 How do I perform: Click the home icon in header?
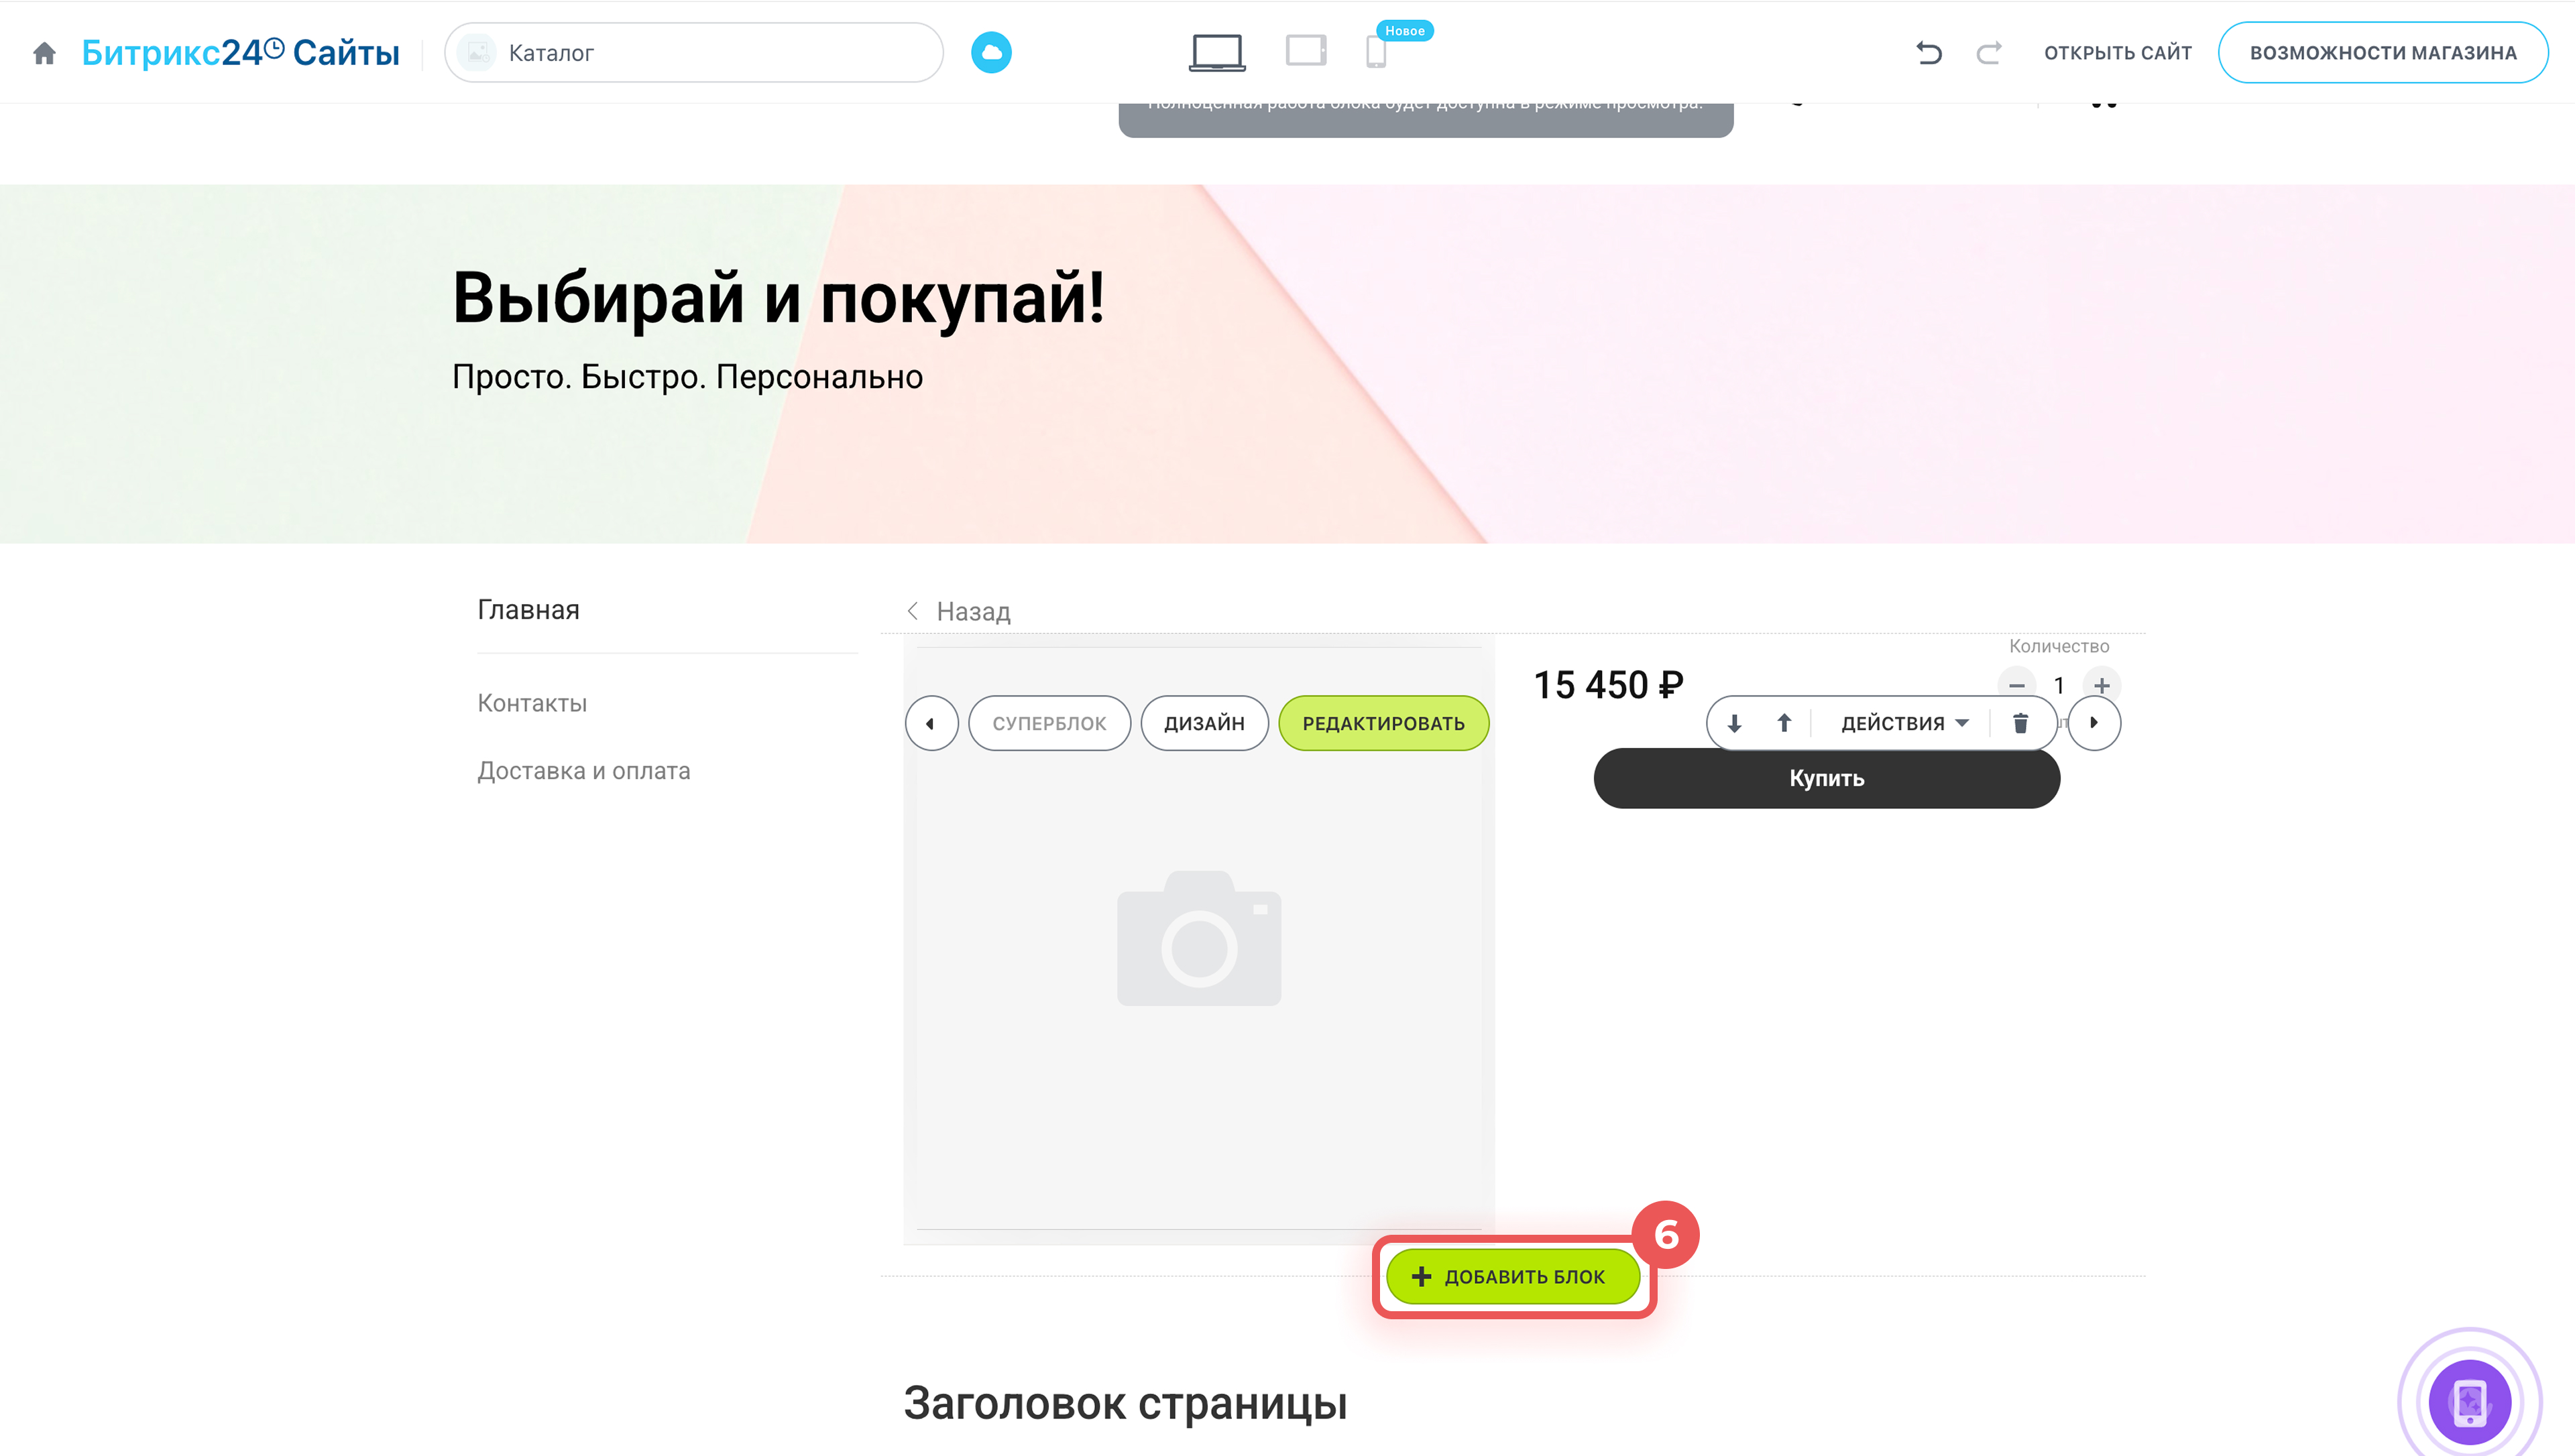point(44,53)
